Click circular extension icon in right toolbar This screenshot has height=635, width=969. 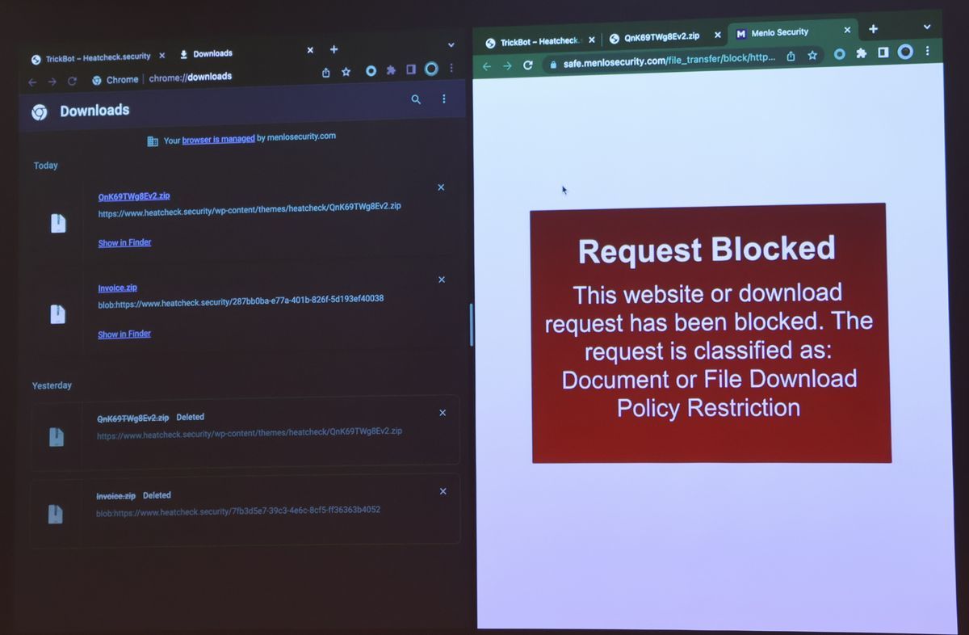click(x=840, y=54)
